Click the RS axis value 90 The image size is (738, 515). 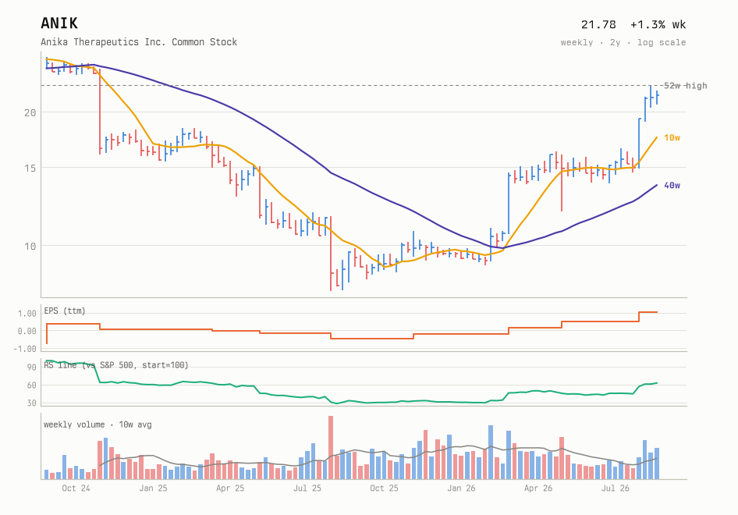pos(31,368)
